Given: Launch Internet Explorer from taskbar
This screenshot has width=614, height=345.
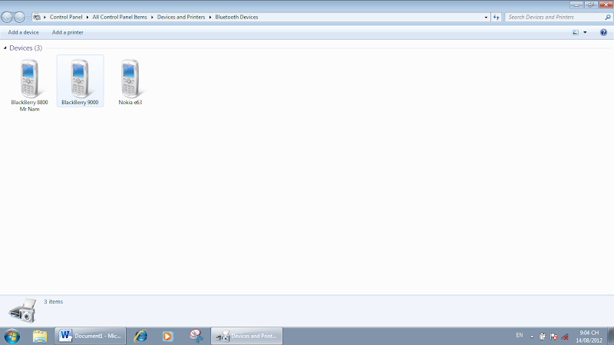Looking at the screenshot, I should [140, 337].
